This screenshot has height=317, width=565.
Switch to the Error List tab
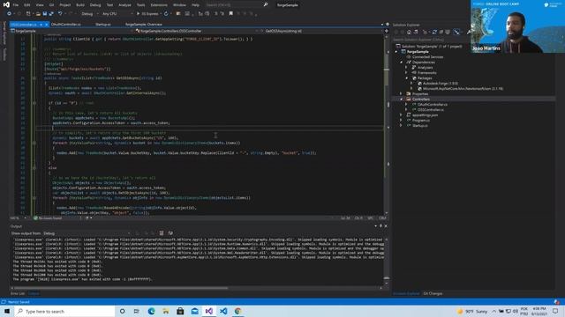click(x=18, y=293)
